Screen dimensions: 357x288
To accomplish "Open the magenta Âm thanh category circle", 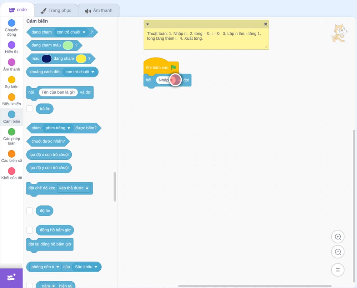I will 12,62.
